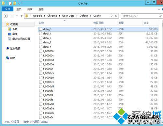The image size is (163, 126).
Task: Open the Quick Access Toolbar dropdown
Action: (x=19, y=4)
